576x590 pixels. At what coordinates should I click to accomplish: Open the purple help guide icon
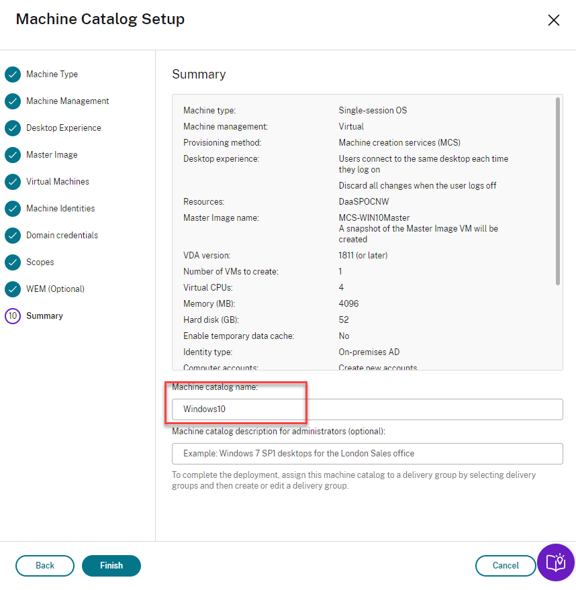point(556,562)
